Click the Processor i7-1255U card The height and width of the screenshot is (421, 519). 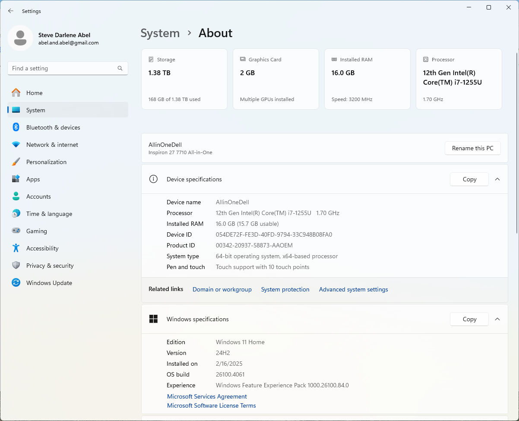pos(459,79)
